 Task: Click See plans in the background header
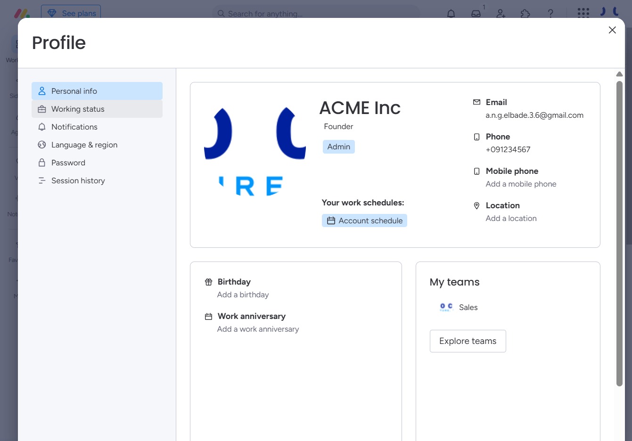pyautogui.click(x=71, y=13)
